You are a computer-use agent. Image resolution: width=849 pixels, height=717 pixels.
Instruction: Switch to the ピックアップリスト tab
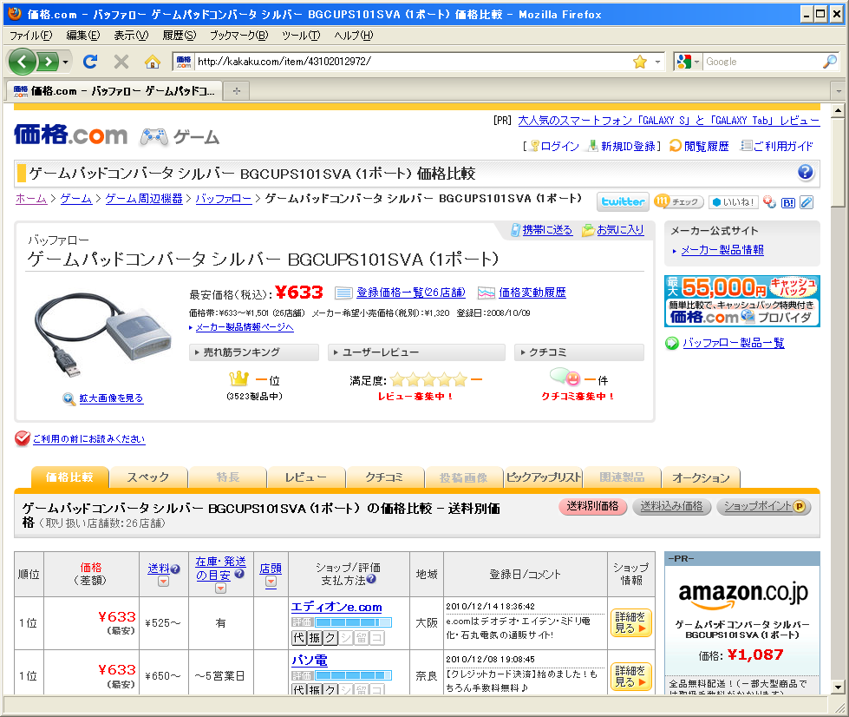tap(543, 477)
